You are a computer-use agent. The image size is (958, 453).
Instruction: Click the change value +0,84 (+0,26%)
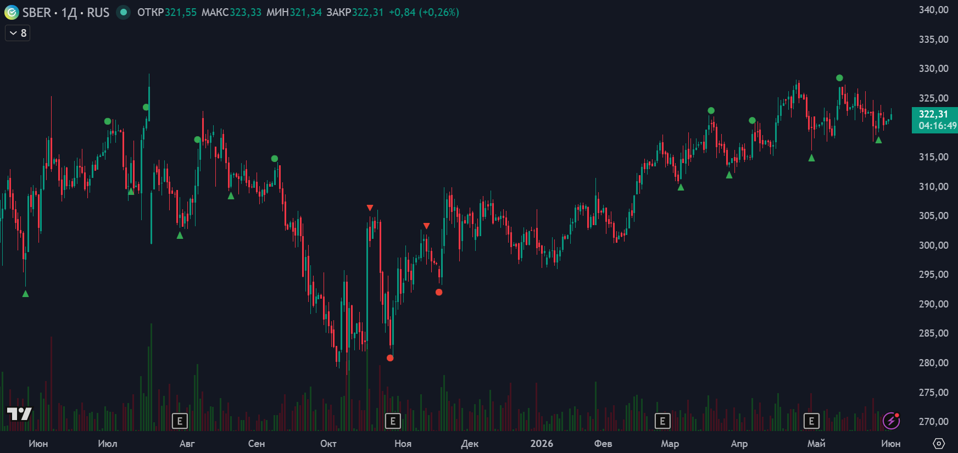click(x=424, y=12)
